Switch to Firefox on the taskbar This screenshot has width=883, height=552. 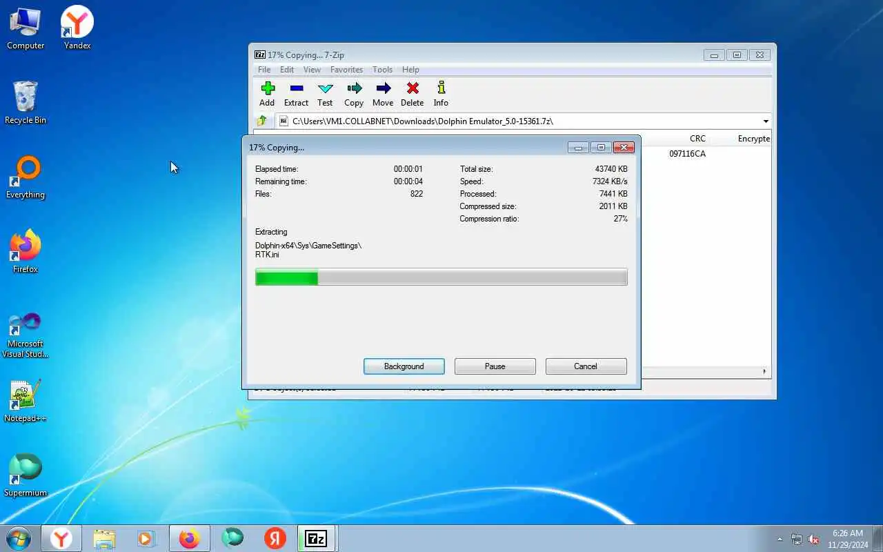(189, 538)
